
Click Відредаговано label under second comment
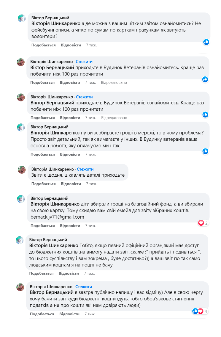pyautogui.click(x=114, y=82)
